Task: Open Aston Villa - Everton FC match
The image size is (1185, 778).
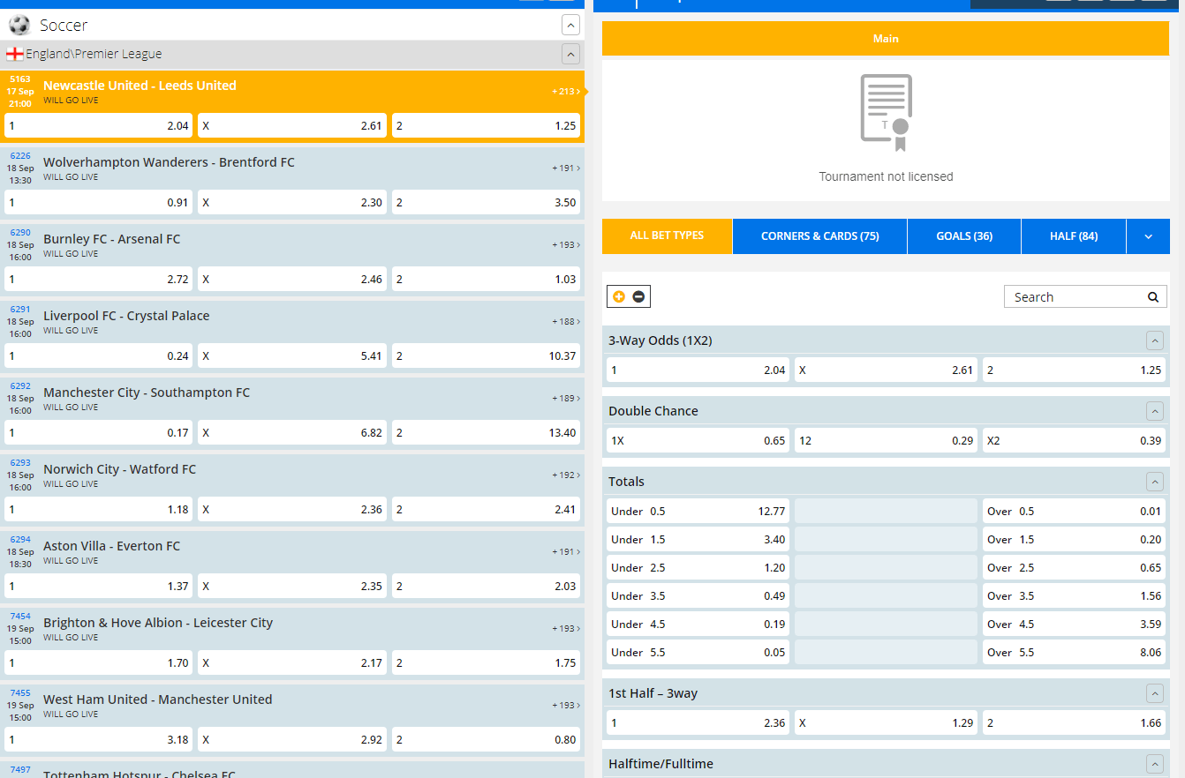Action: pyautogui.click(x=111, y=546)
